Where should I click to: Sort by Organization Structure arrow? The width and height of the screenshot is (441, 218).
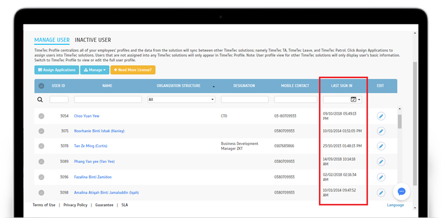(x=213, y=87)
